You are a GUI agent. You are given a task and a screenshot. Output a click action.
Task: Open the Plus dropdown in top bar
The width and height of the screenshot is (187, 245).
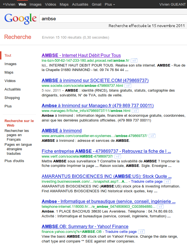(110, 5)
